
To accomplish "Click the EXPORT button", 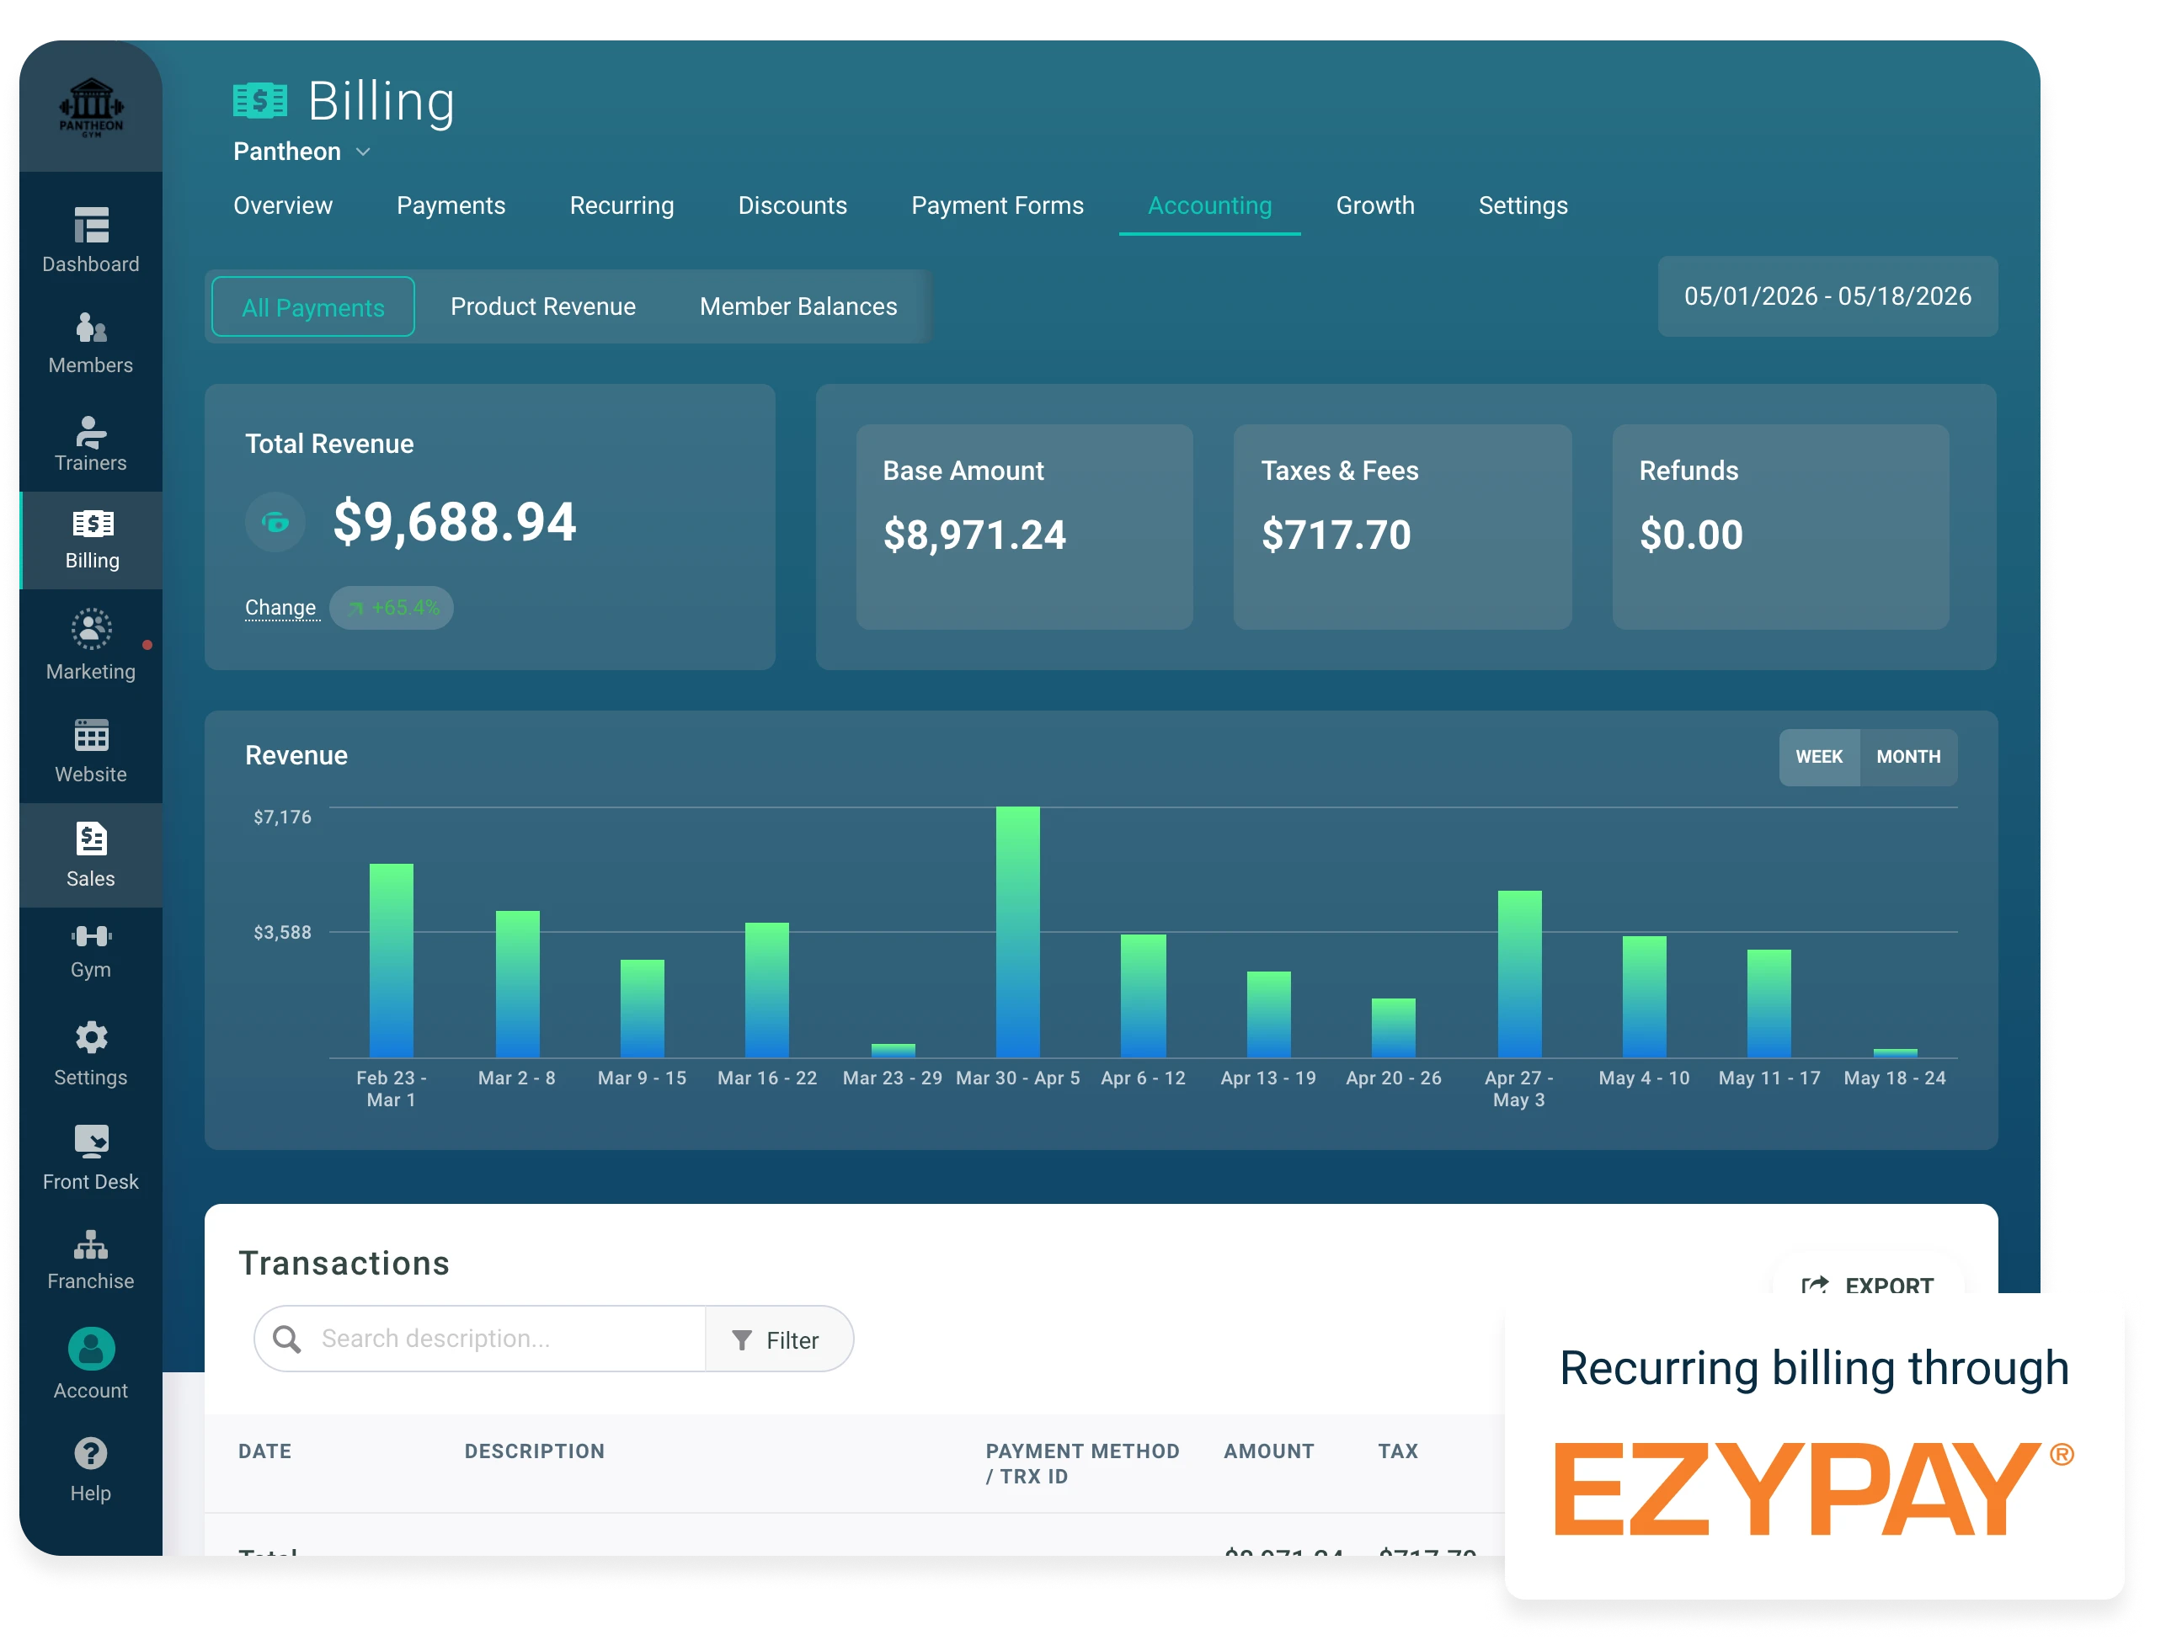I will coord(1869,1286).
